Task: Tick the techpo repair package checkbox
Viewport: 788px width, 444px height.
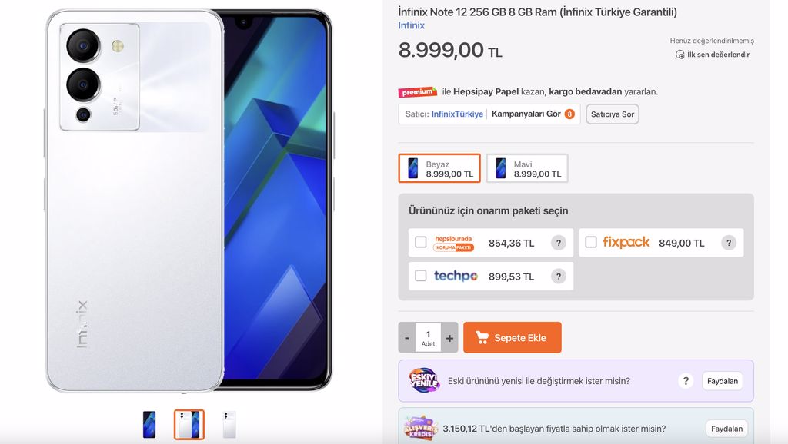Action: 421,276
